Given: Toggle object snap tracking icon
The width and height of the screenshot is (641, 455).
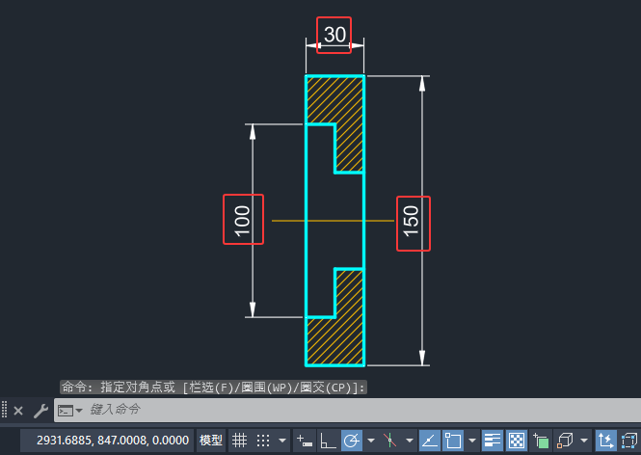Looking at the screenshot, I should pyautogui.click(x=429, y=441).
